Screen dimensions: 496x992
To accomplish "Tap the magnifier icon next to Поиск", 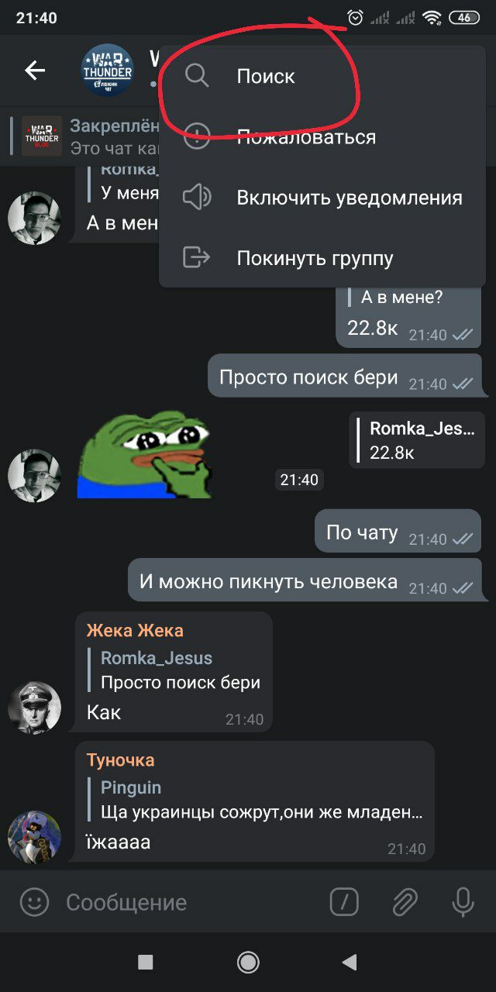I will 197,76.
